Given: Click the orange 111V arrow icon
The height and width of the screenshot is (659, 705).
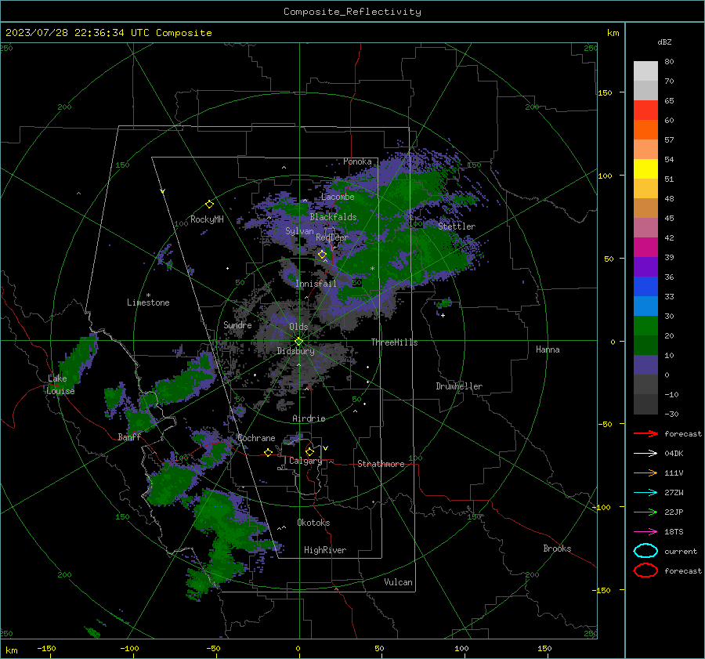Looking at the screenshot, I should [x=645, y=473].
